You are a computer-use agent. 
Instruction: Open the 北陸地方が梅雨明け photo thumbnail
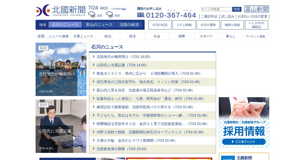tap(61, 69)
